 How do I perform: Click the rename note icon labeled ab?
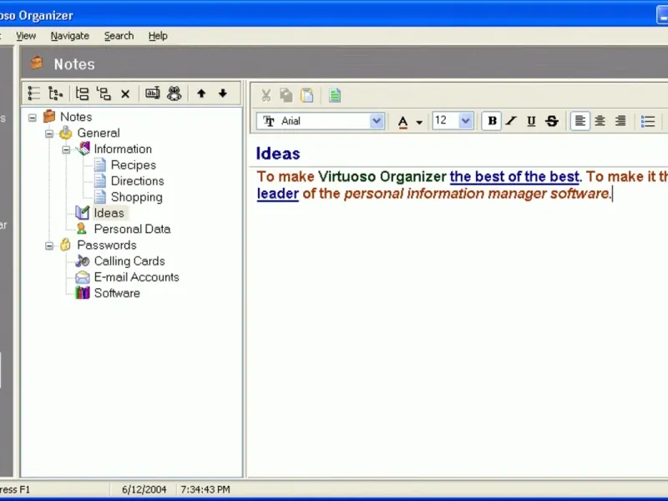click(153, 93)
